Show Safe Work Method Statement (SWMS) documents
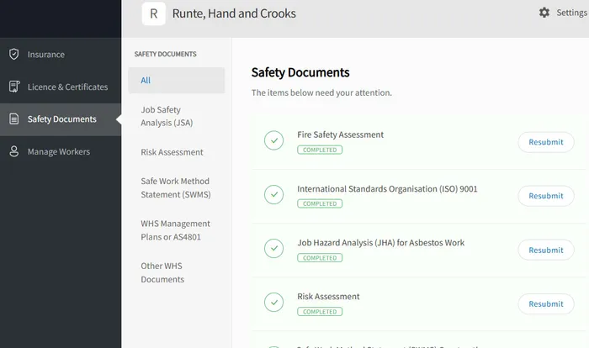589x348 pixels. pos(175,187)
